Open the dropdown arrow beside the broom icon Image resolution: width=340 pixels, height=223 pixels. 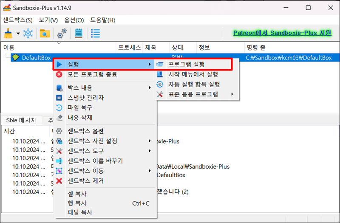click(x=18, y=34)
